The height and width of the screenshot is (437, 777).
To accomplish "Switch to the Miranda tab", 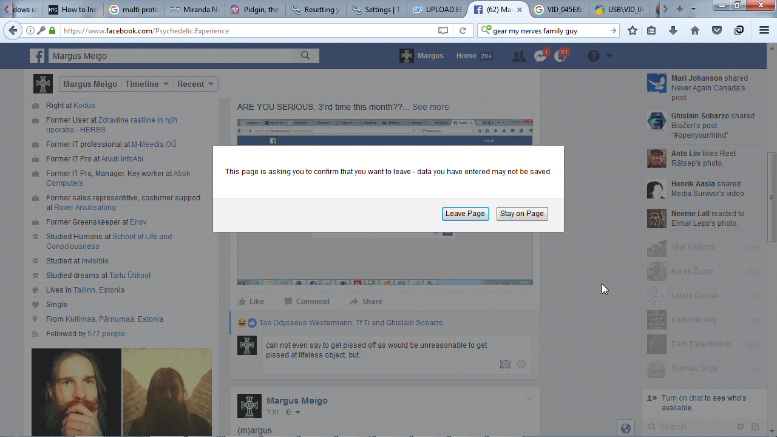I will click(x=194, y=9).
